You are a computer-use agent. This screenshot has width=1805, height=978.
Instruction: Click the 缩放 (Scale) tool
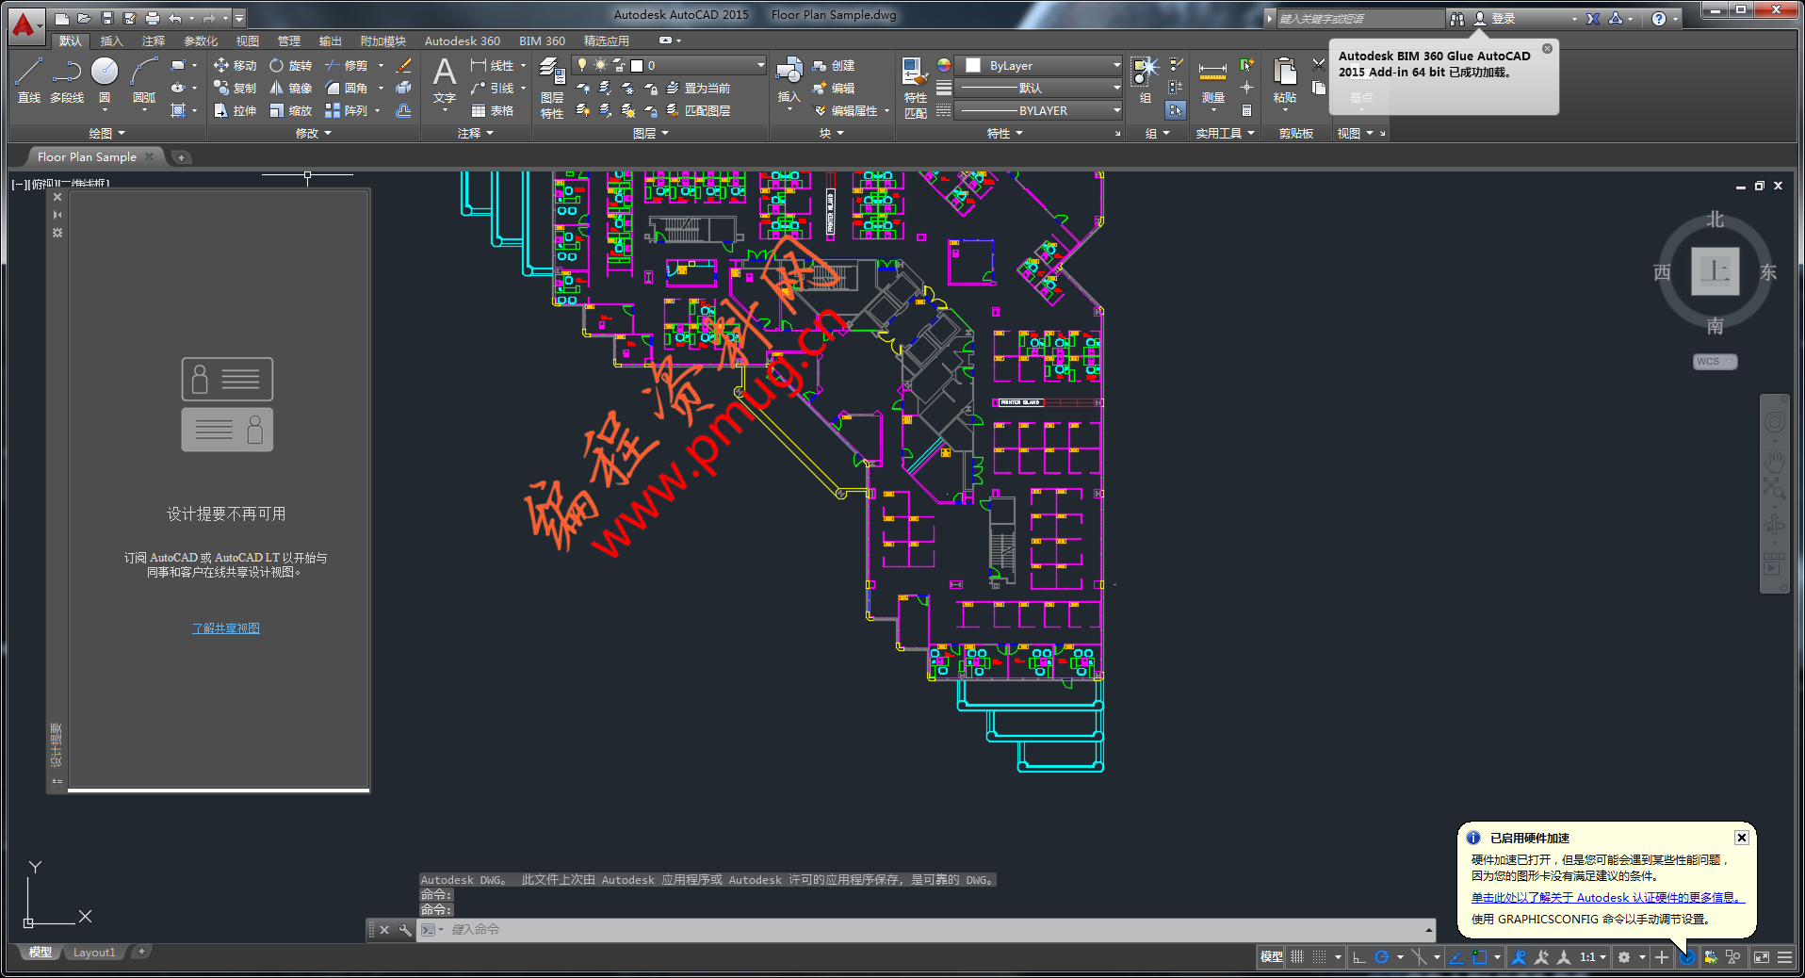(x=290, y=110)
